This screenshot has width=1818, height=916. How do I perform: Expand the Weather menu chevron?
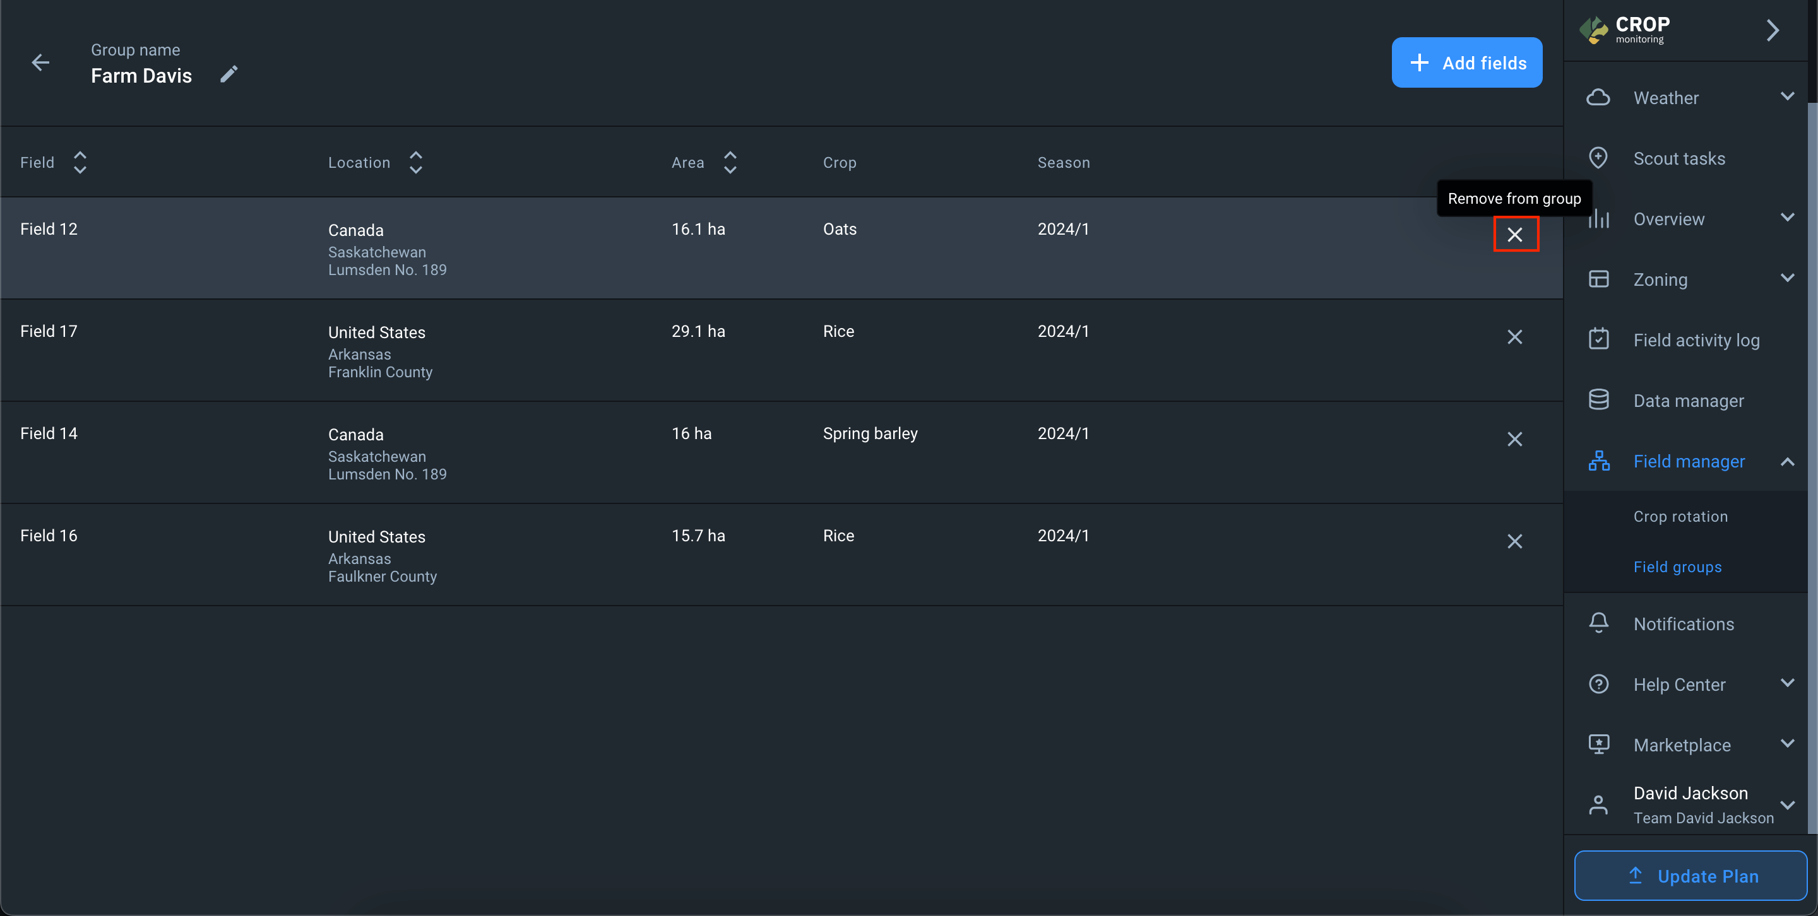tap(1787, 97)
